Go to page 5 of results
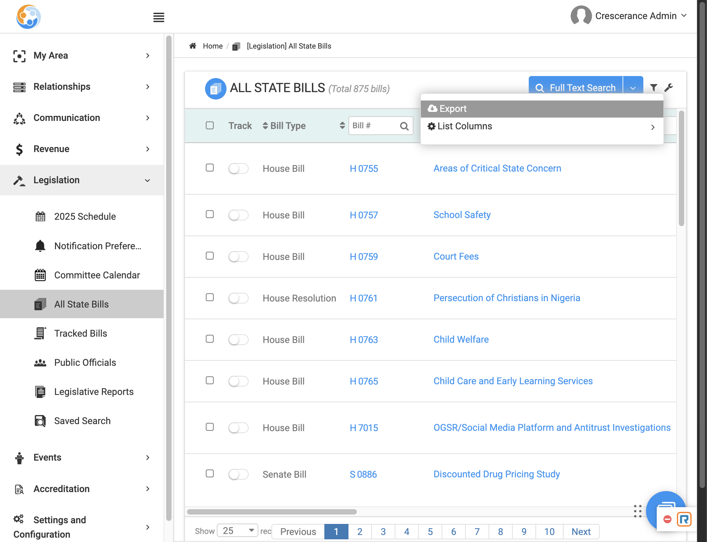Screen dimensions: 707x542 [430, 532]
